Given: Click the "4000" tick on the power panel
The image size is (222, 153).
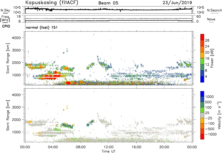Looking at the screenshot, I should [x=16, y=38].
